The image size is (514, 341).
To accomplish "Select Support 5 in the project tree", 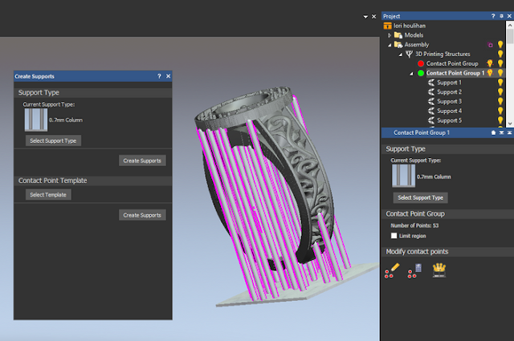I will tap(449, 120).
